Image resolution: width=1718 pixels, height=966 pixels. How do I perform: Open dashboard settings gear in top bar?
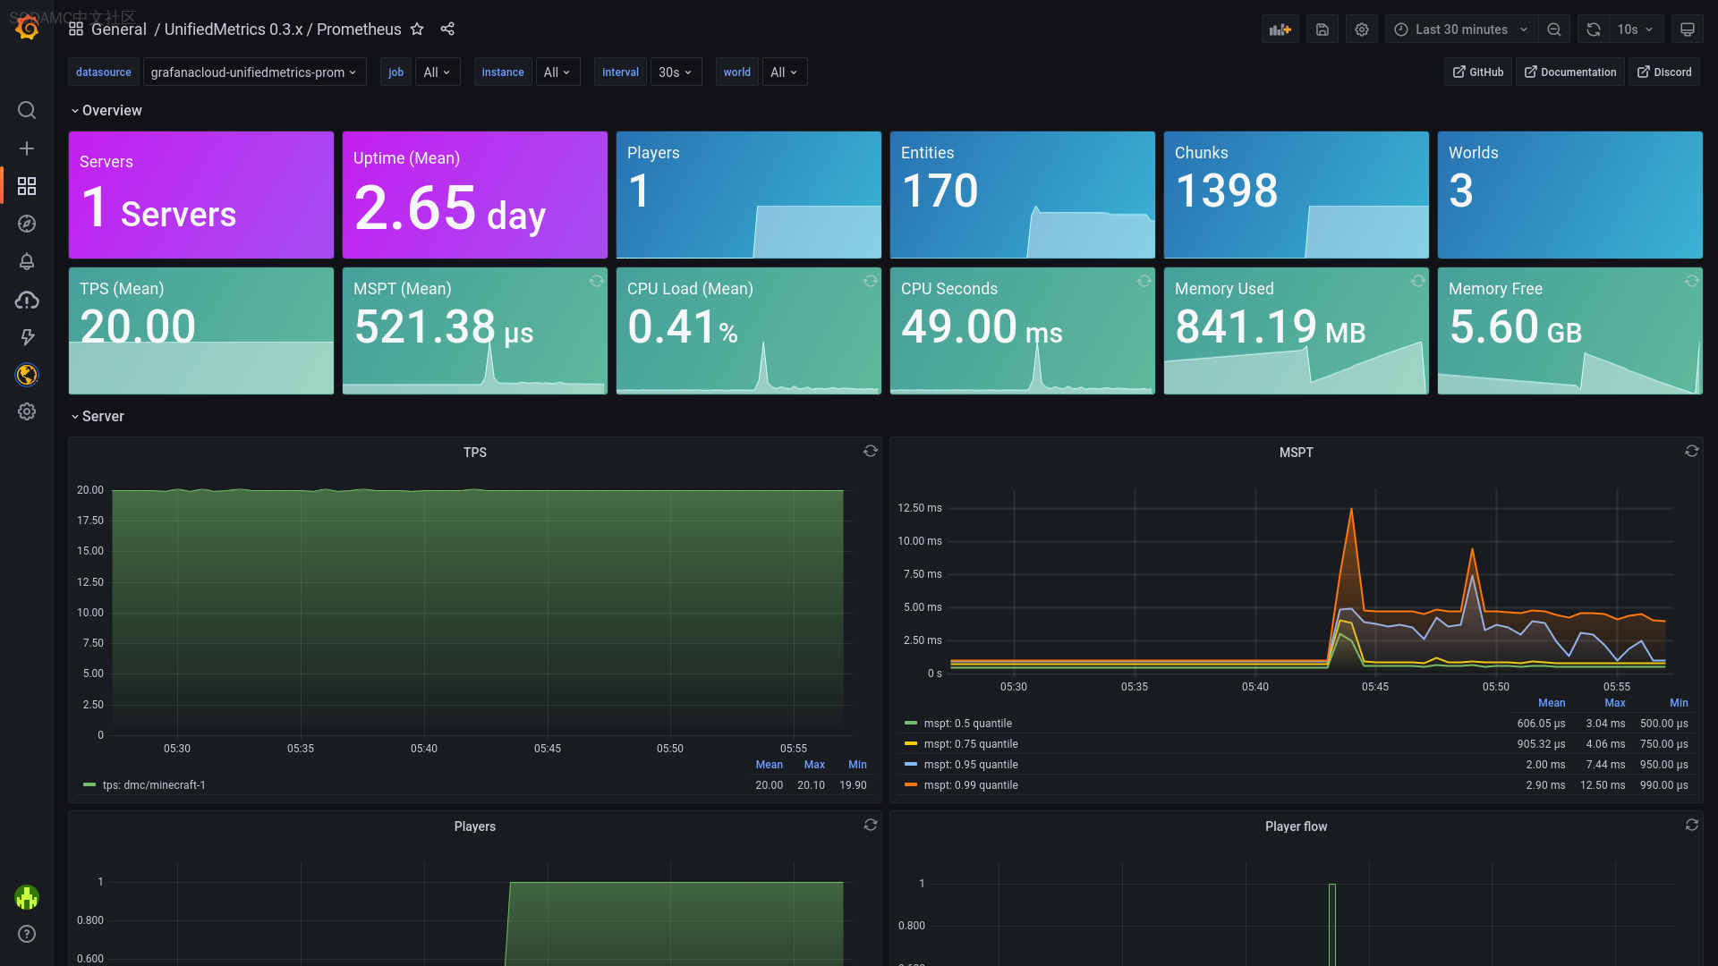coord(1361,30)
